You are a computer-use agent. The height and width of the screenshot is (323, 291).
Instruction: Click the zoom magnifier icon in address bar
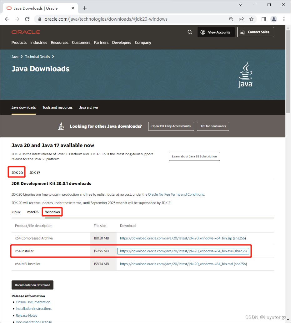[231, 19]
